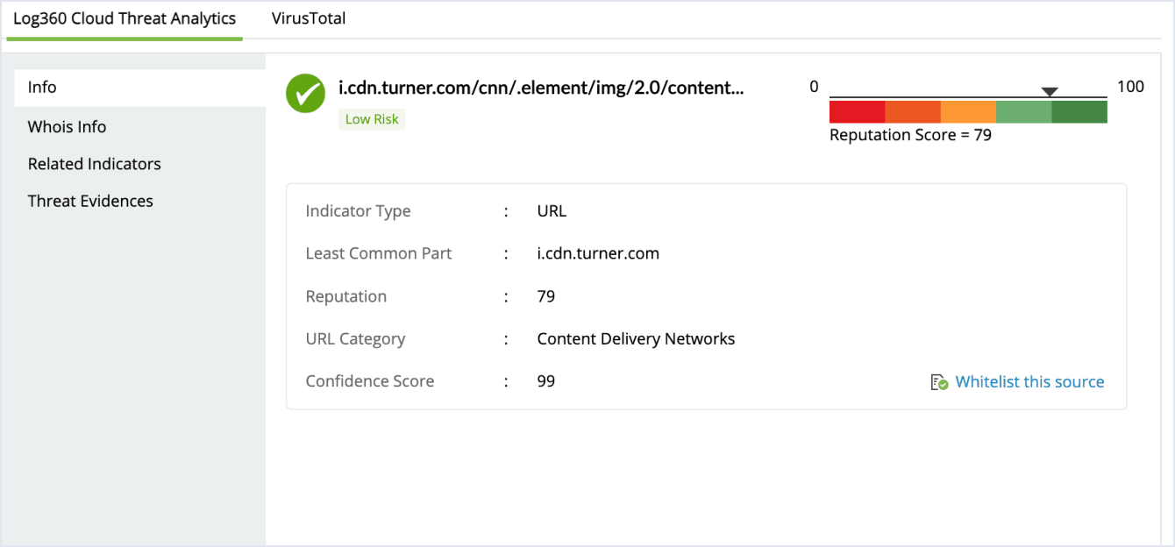Click the dark green reputation bar segment

pyautogui.click(x=1079, y=110)
